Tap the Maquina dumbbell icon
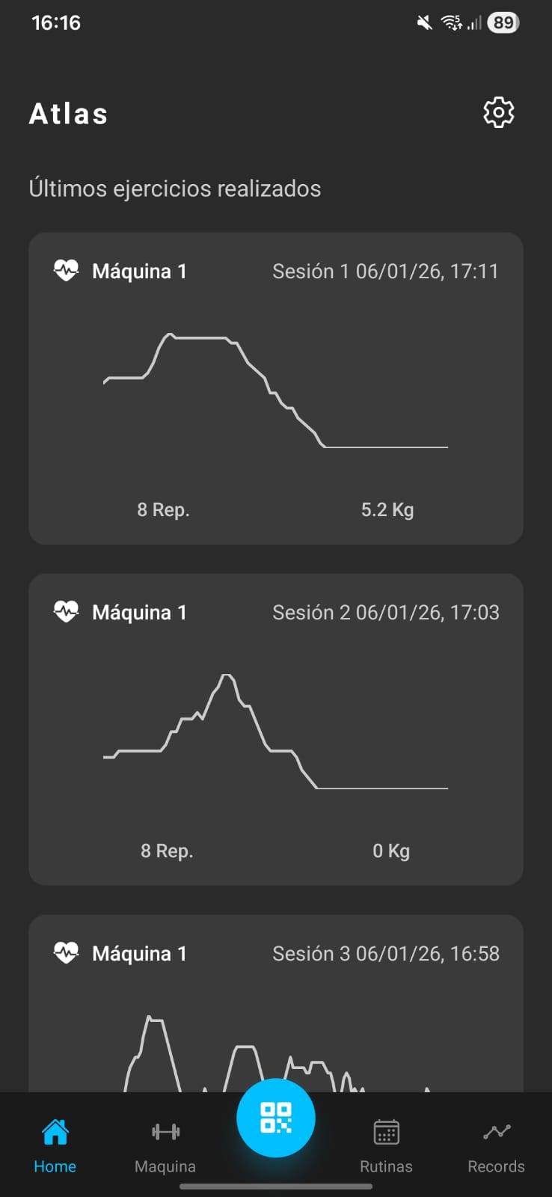 (x=165, y=1132)
